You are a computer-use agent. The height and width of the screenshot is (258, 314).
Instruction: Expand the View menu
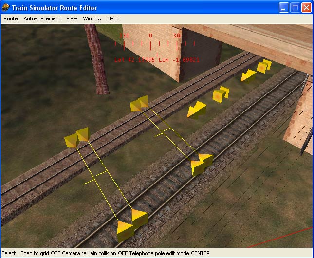click(x=72, y=18)
